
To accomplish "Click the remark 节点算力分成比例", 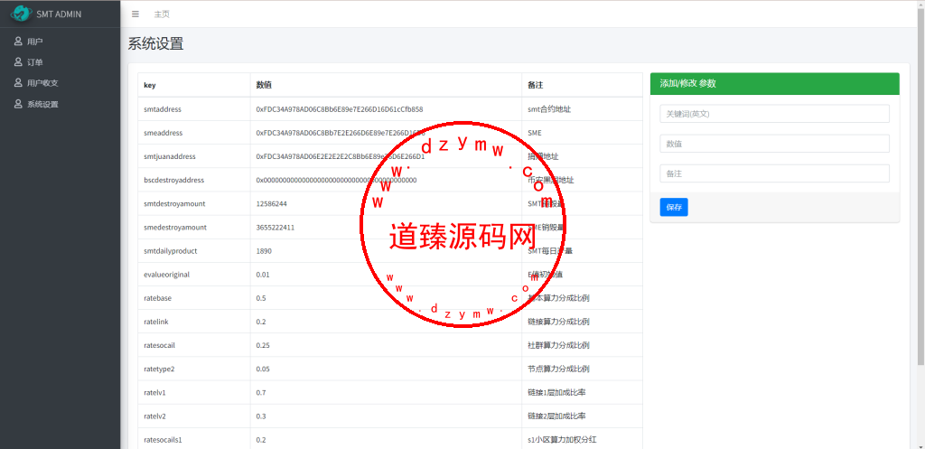I will pyautogui.click(x=558, y=369).
